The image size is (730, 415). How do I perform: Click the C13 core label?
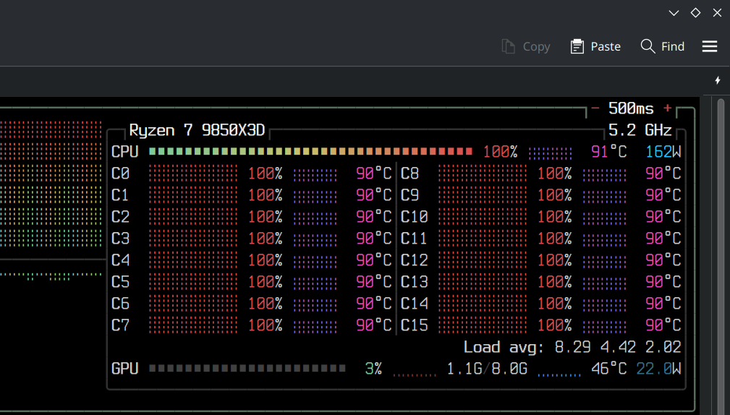click(x=415, y=282)
